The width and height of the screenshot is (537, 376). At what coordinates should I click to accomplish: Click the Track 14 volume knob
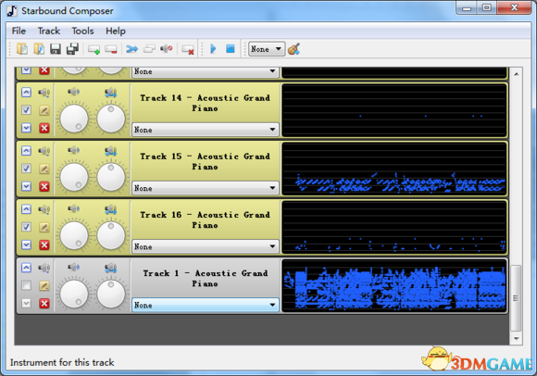(x=74, y=119)
